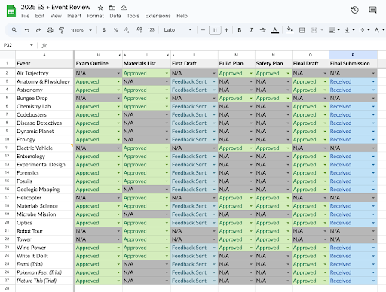This screenshot has width=386, height=292.
Task: Select the Pokemon Pset (Trial) cell
Action: 44,272
